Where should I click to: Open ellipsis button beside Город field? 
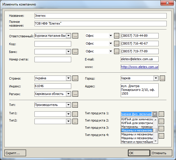click(x=162, y=78)
